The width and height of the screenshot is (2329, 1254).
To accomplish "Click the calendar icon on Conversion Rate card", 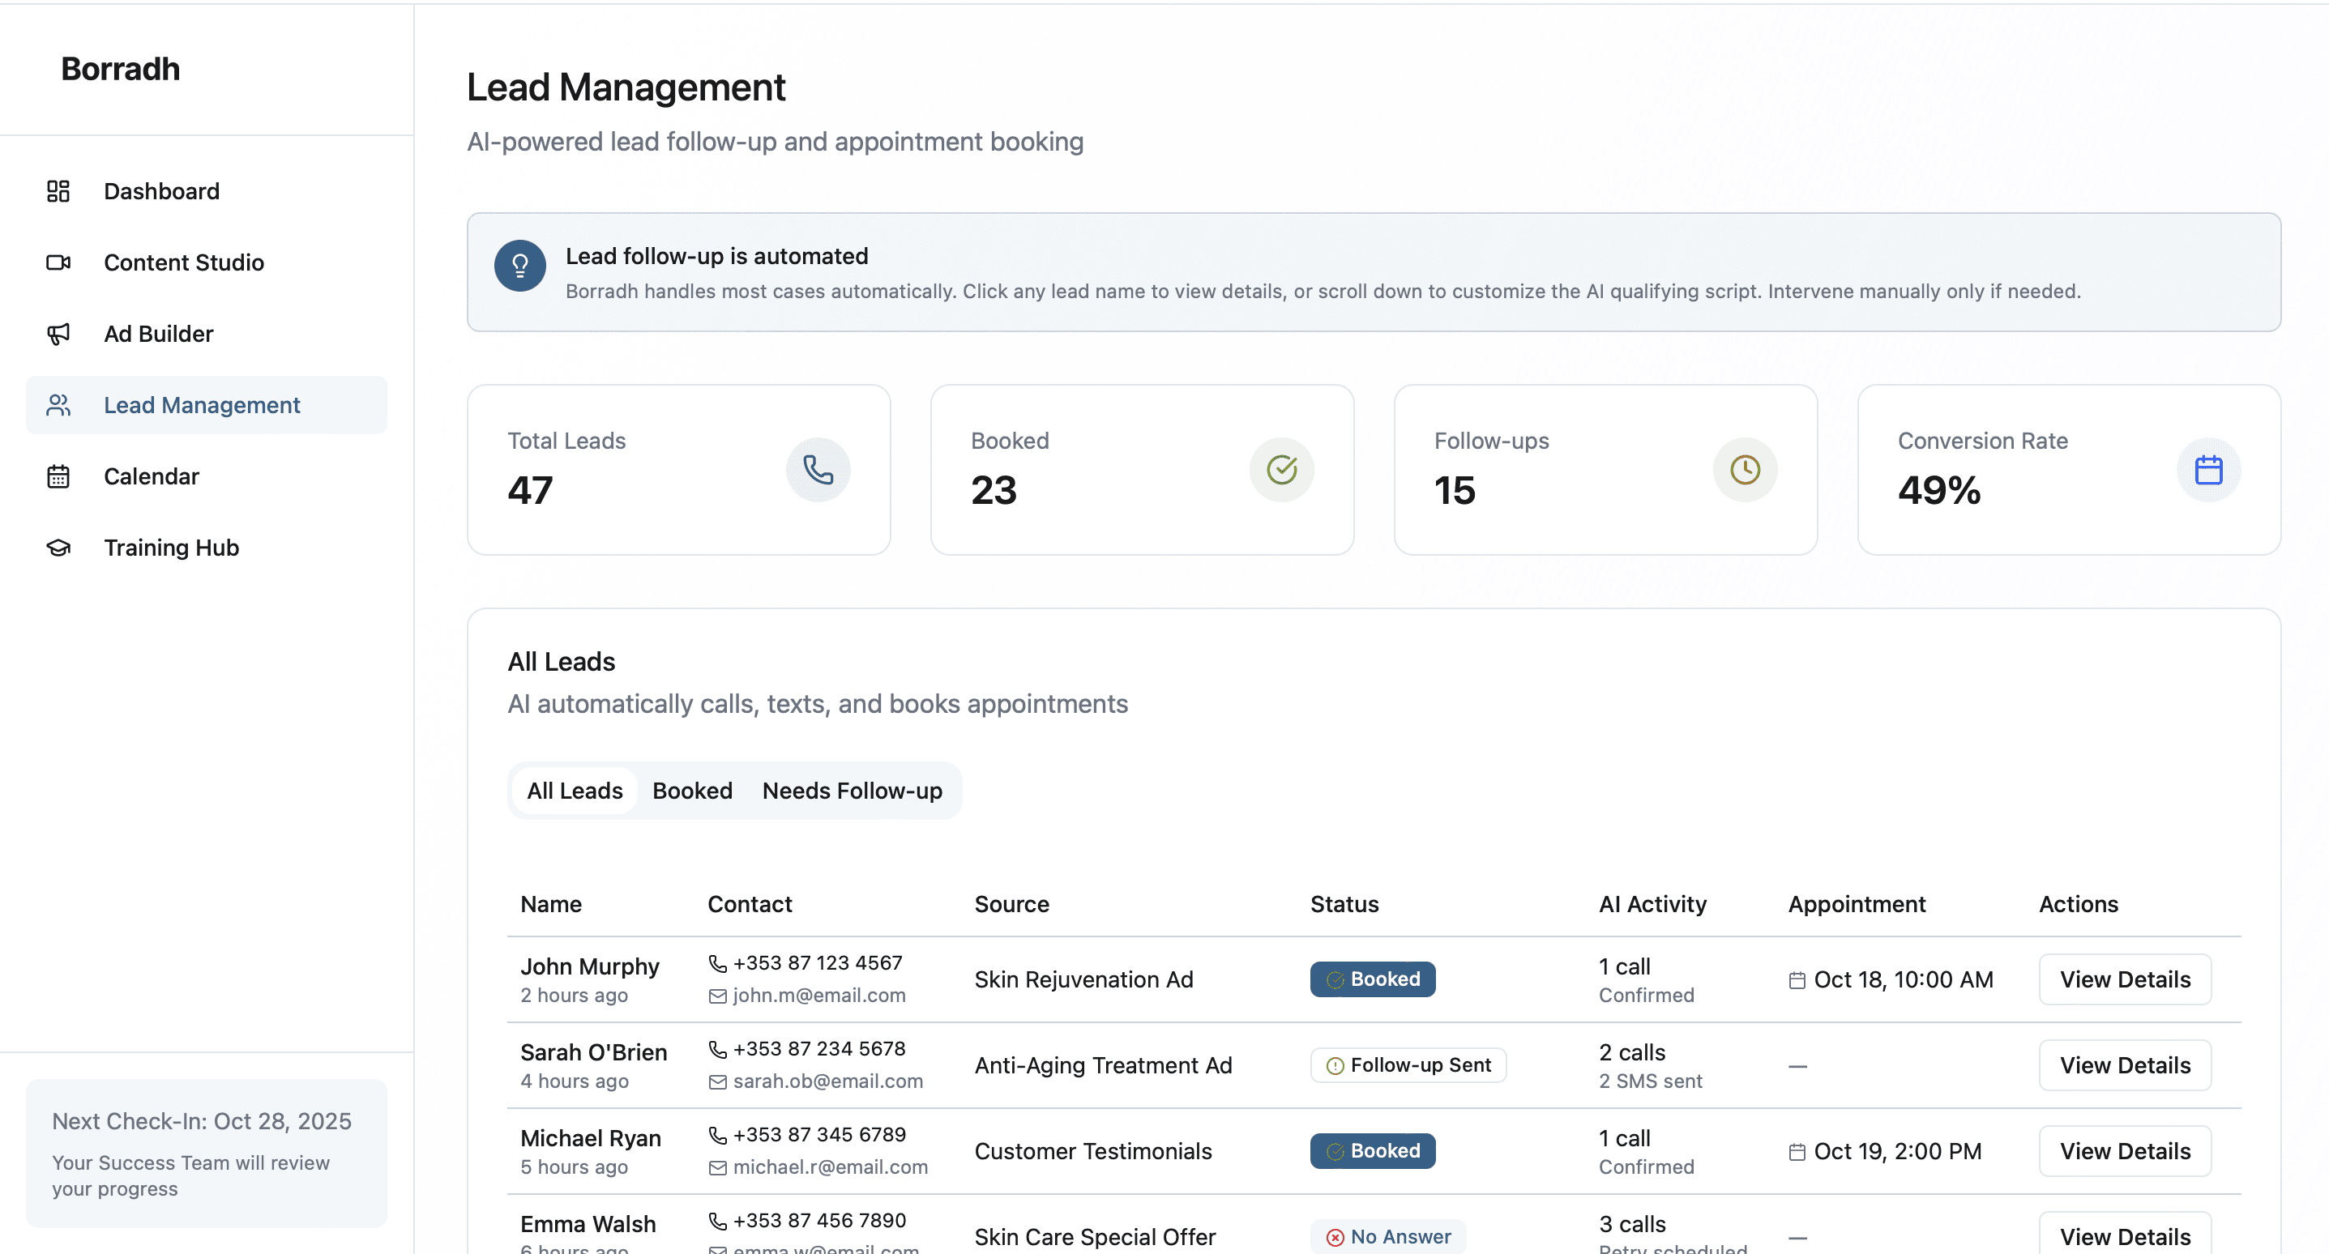I will click(x=2209, y=469).
